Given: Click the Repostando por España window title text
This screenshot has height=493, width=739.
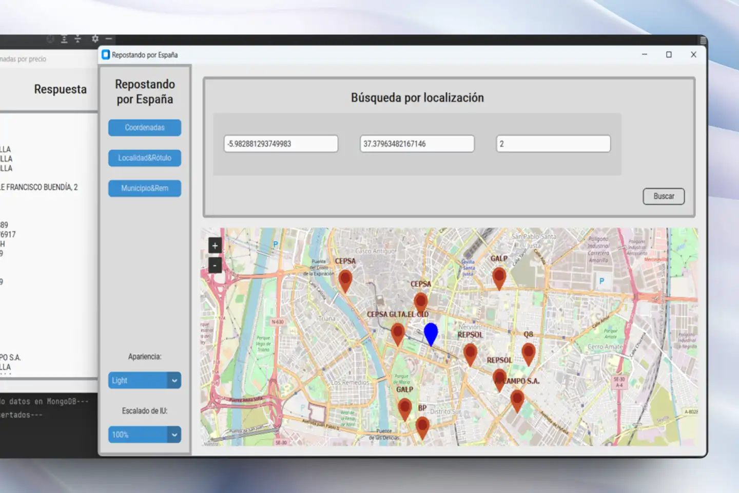Looking at the screenshot, I should (145, 55).
